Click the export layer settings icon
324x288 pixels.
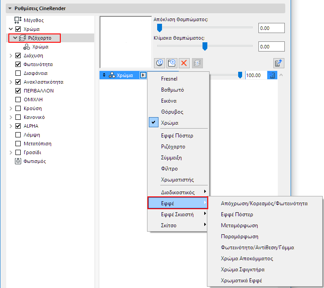tap(279, 63)
